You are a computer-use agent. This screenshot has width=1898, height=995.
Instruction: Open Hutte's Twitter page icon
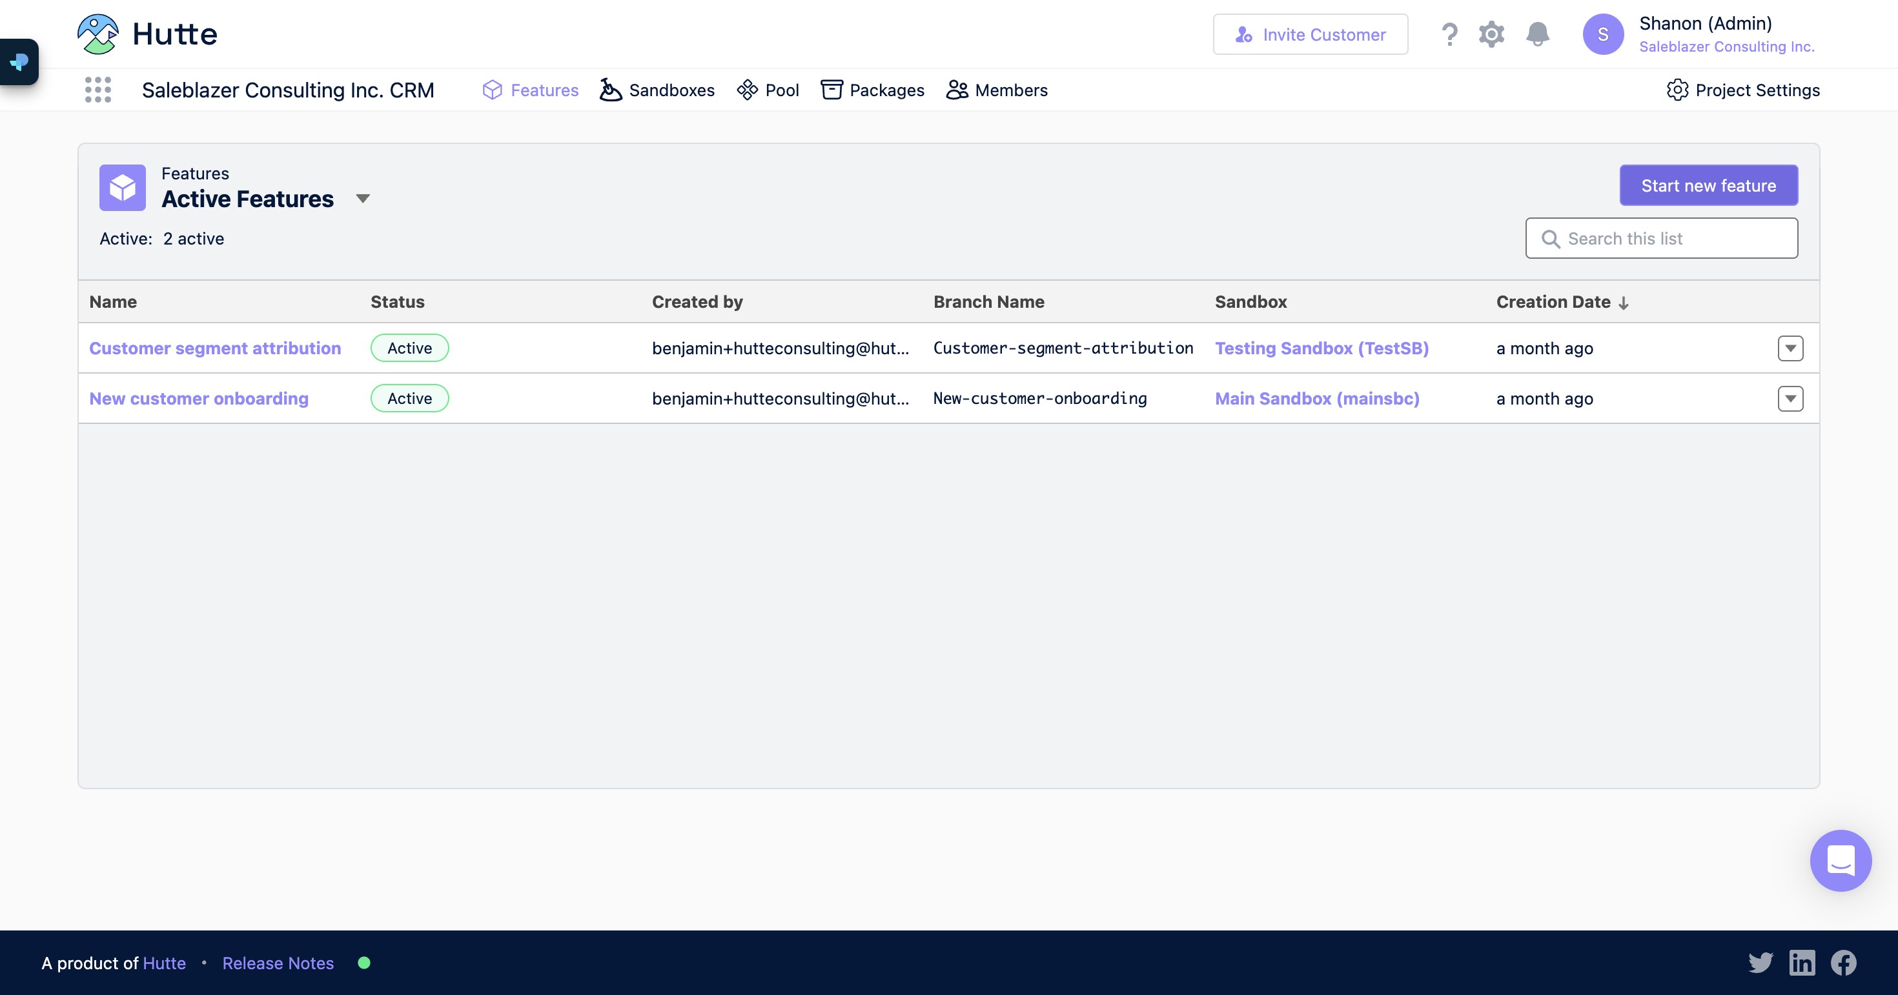(1760, 963)
